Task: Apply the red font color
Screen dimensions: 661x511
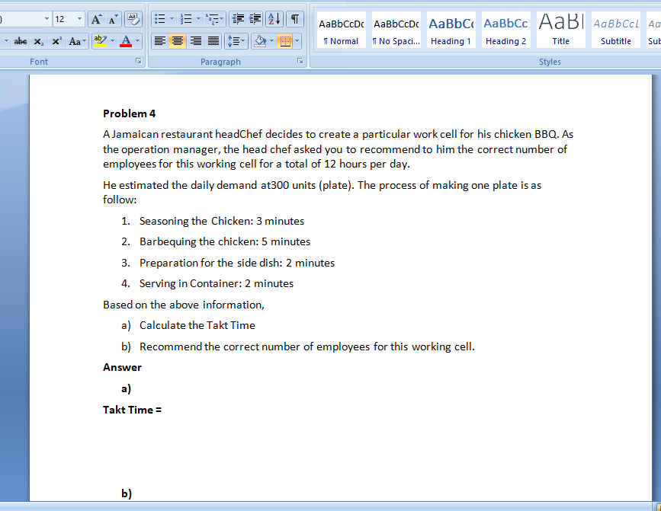Action: pyautogui.click(x=126, y=41)
